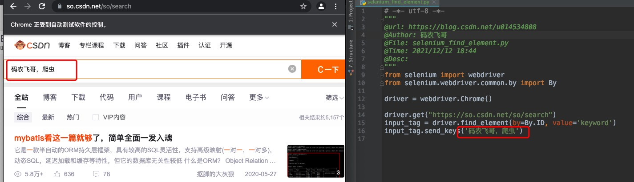Open the 1: Project side panel
634x182 pixels.
pyautogui.click(x=351, y=12)
